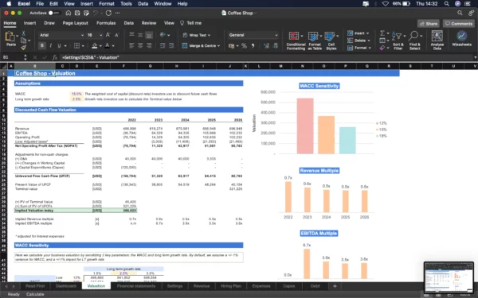Open the Arial font name dropdown
This screenshot has height=298, width=478.
click(62, 35)
